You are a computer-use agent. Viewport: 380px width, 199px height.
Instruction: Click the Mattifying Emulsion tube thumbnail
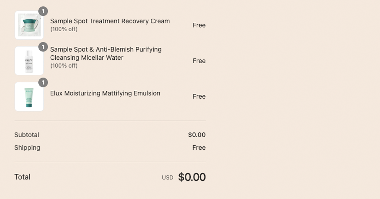coord(29,97)
